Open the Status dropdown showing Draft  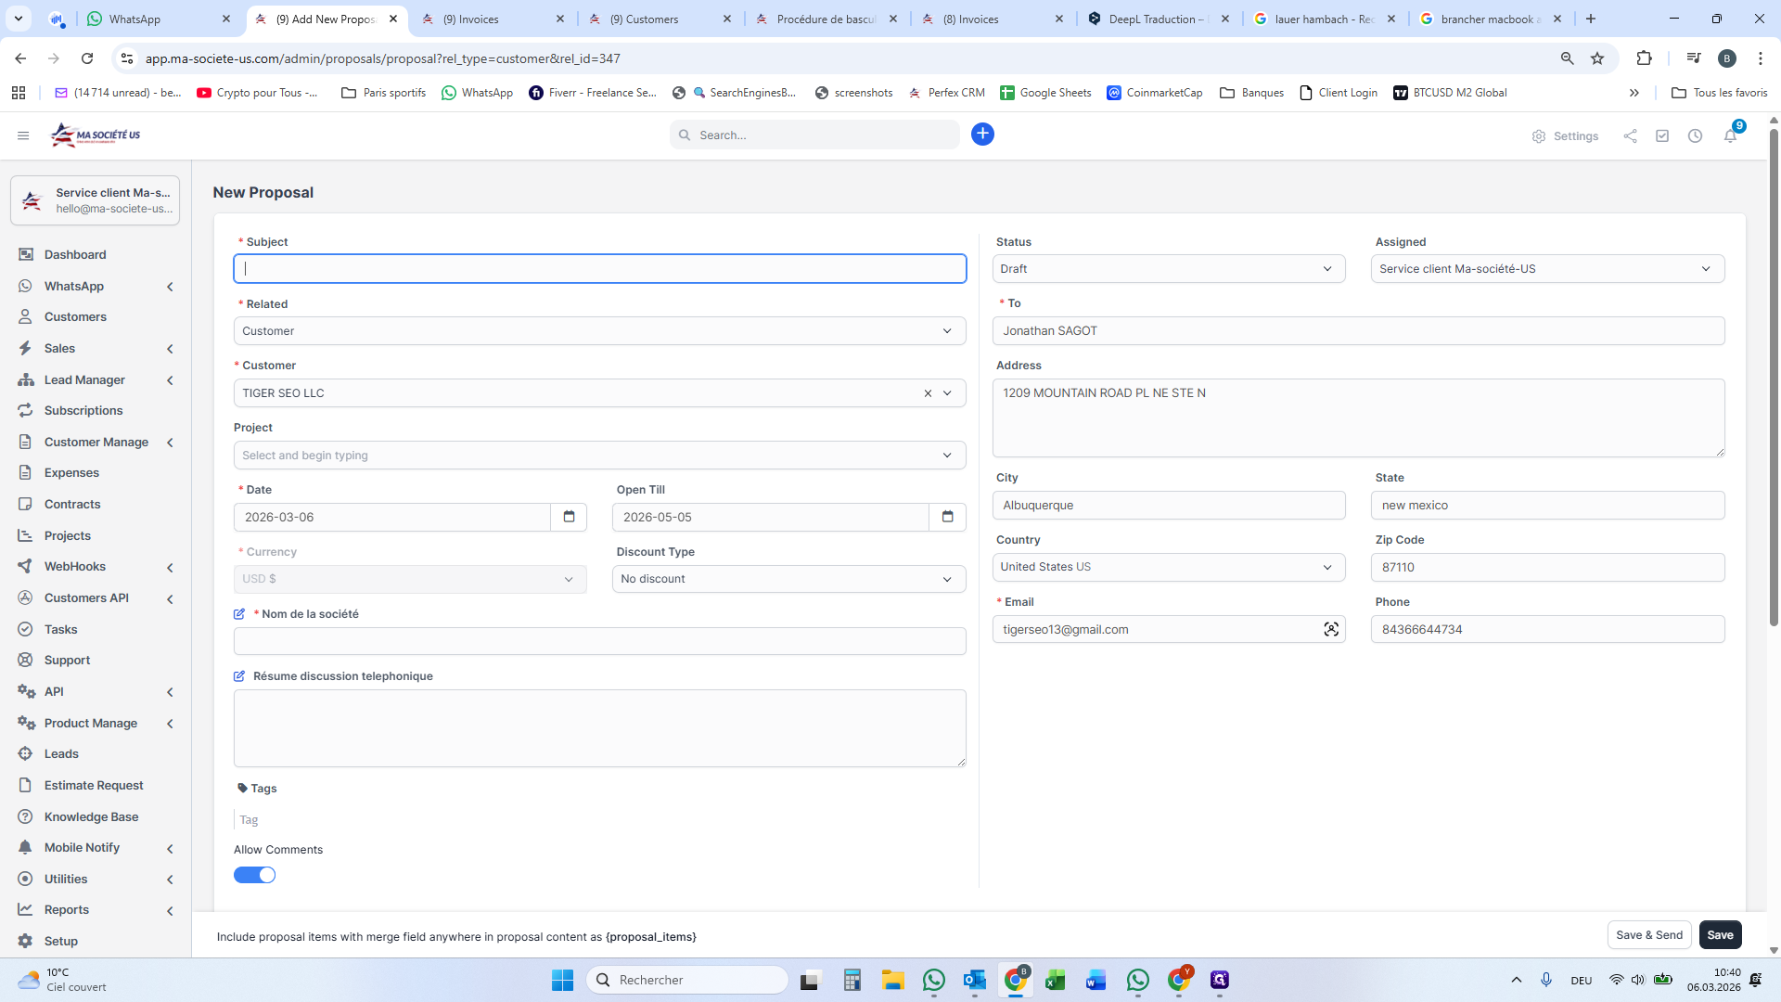pyautogui.click(x=1168, y=269)
